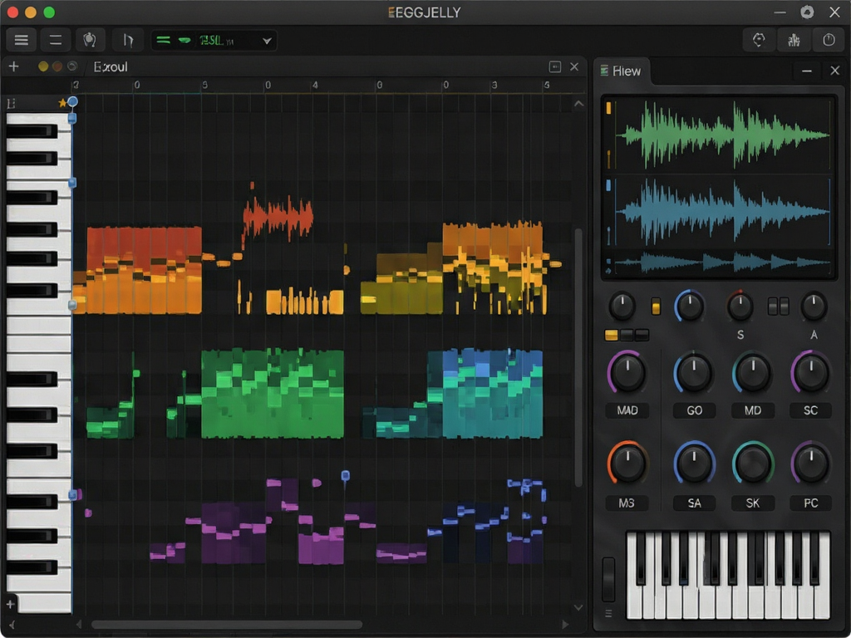Click the large green note block
Image resolution: width=851 pixels, height=638 pixels.
pos(272,394)
